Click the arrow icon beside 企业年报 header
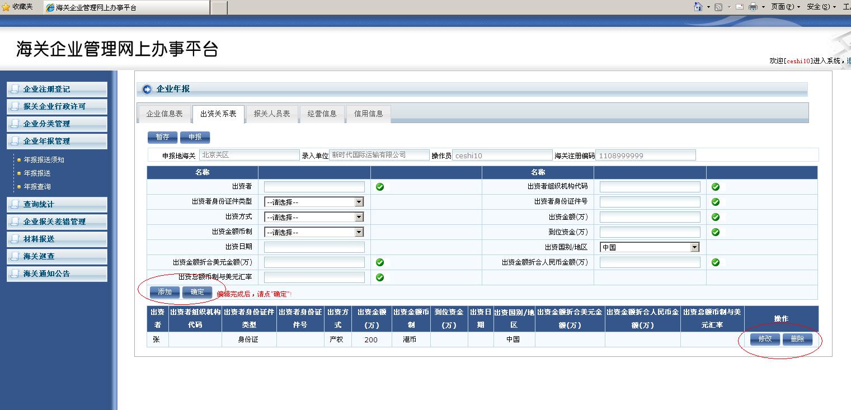This screenshot has width=851, height=410. click(147, 89)
